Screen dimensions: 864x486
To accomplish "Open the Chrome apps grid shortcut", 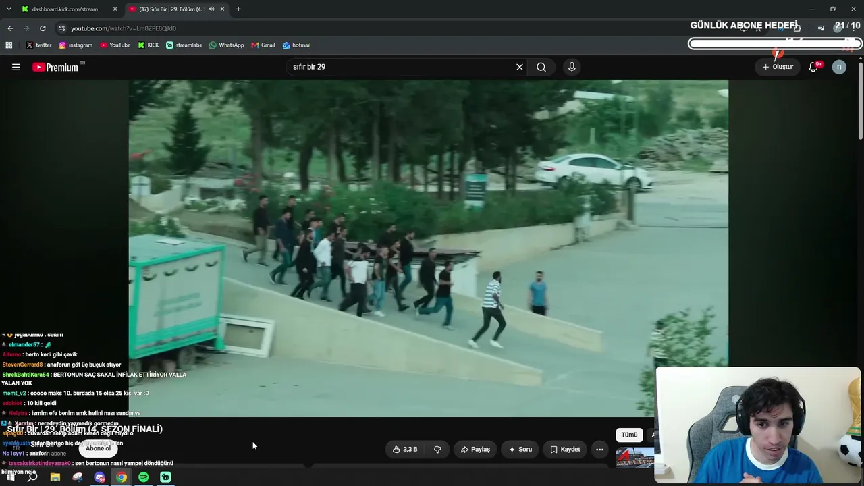I will (9, 45).
